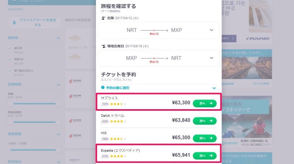
Task: Click the price alert bell icon
Action: pos(14,22)
